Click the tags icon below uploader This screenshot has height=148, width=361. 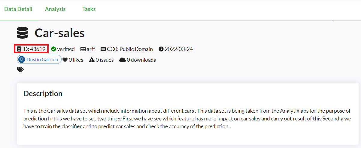click(20, 70)
